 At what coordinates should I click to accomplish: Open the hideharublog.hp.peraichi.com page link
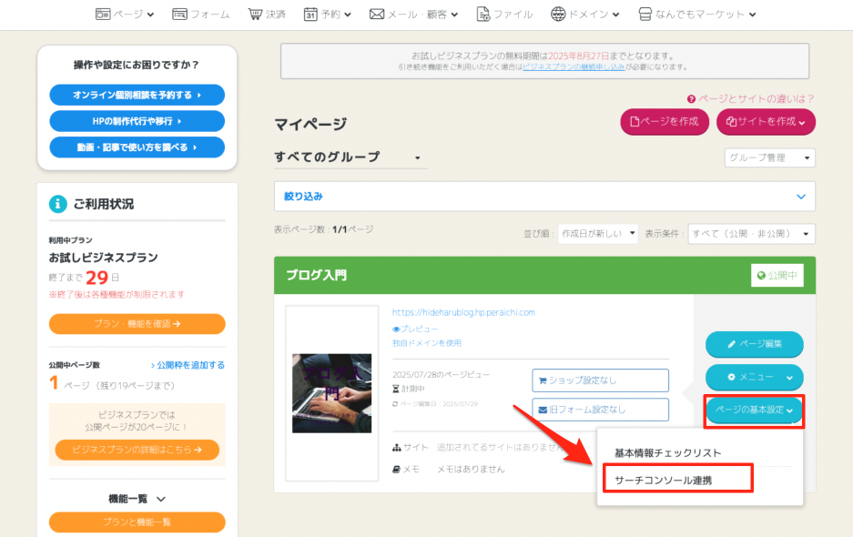point(463,312)
